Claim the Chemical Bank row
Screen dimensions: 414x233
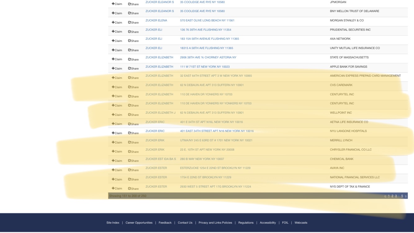tap(117, 161)
